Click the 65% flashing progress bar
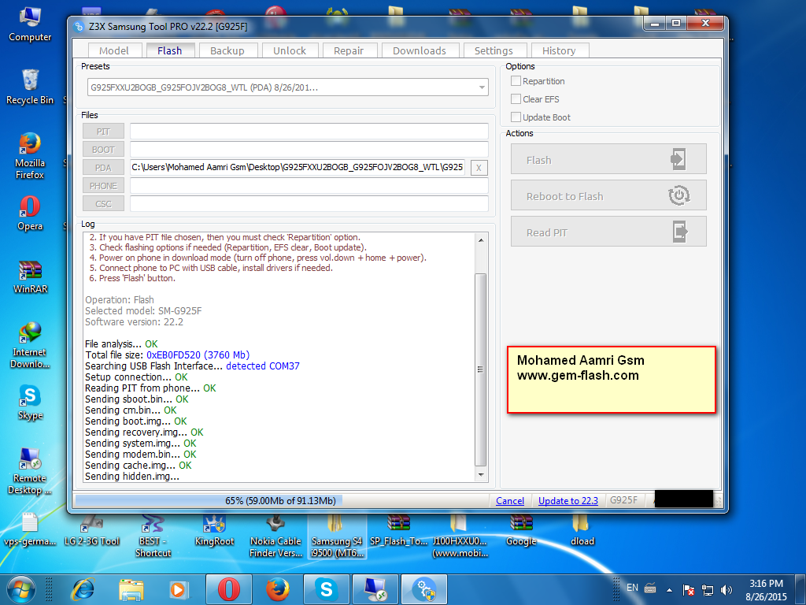 click(x=281, y=500)
